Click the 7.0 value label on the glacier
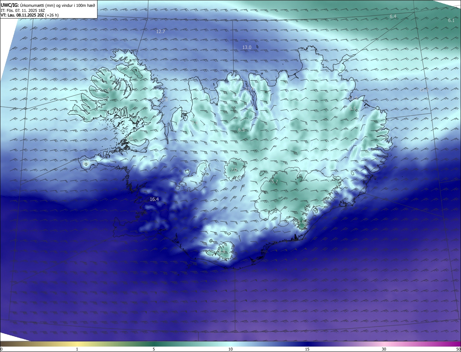The image size is (461, 352). (234, 170)
